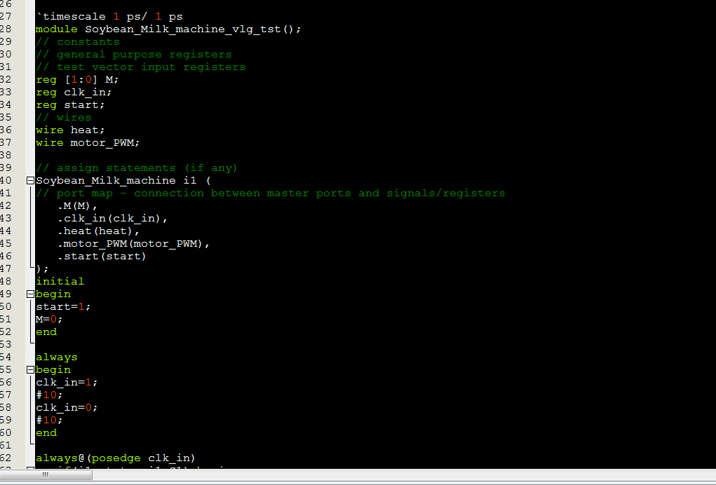Image resolution: width=716 pixels, height=485 pixels.
Task: Click the 'clk_in=1;' statement
Action: pos(67,383)
